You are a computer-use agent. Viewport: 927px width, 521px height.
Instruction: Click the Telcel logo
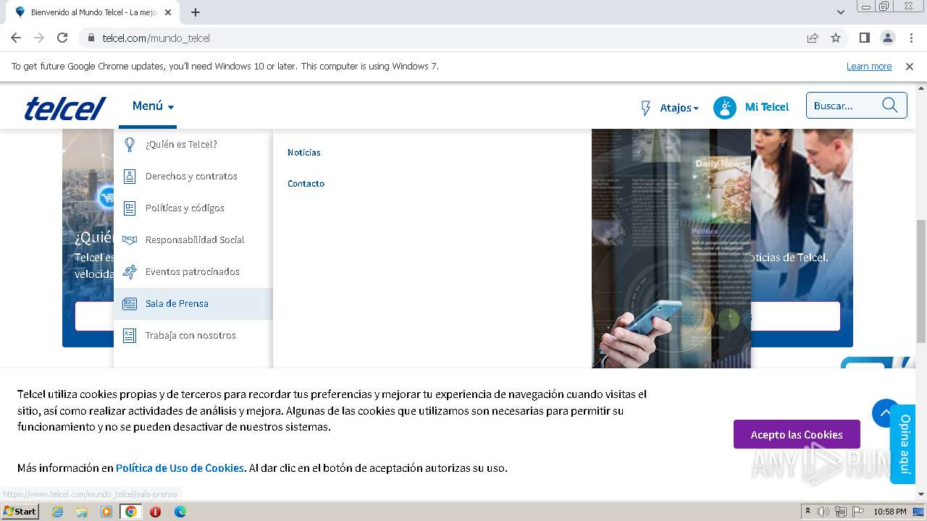pyautogui.click(x=65, y=108)
